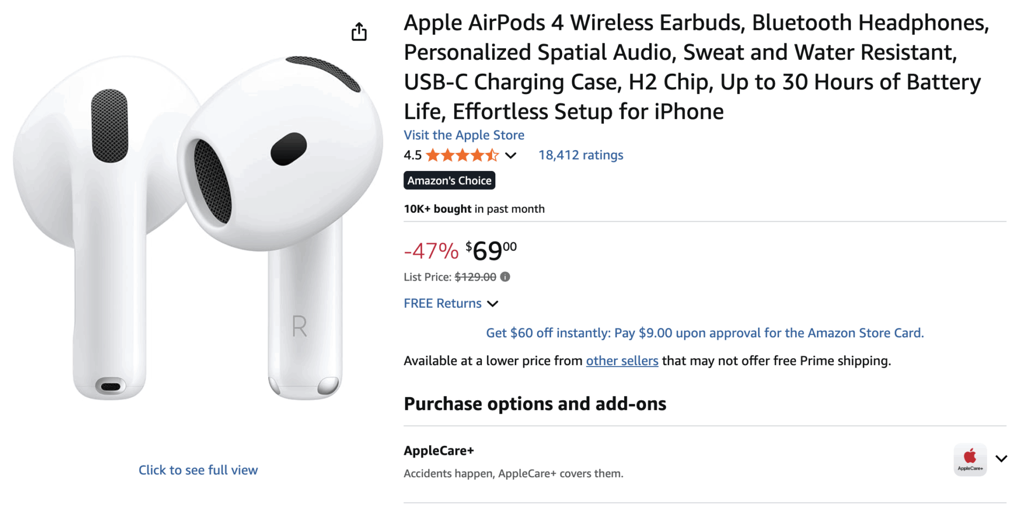
Task: Click to see full view of product image
Action: [x=198, y=470]
